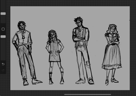This screenshot has width=136, height=96.
Task: Tap the square modify button in sidebar
Action: [x=3, y=29]
